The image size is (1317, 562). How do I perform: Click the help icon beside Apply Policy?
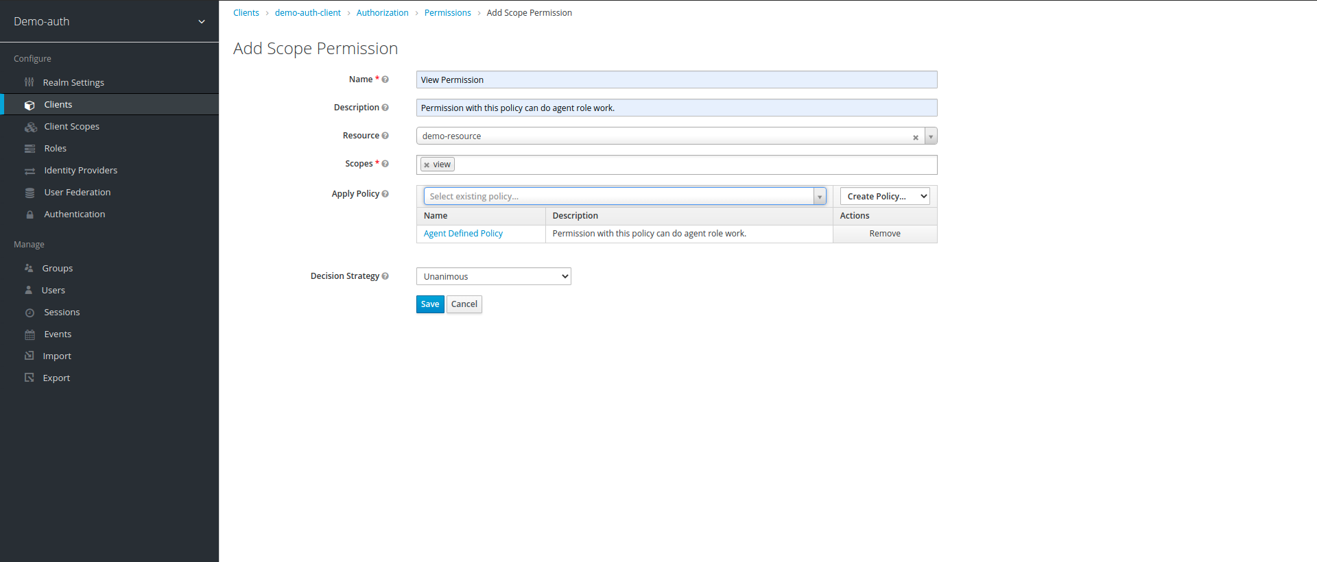coord(385,194)
